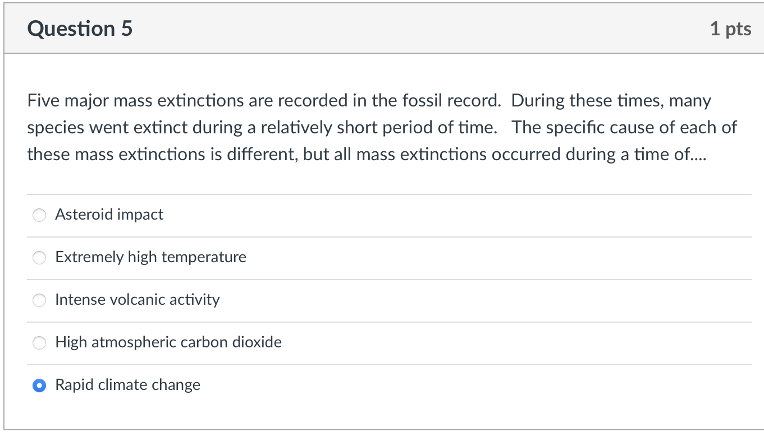Click the text 'During these times, many'
This screenshot has width=764, height=437.
[x=611, y=101]
